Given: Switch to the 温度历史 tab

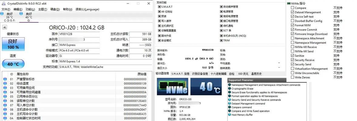Looking at the screenshot, I should click(x=256, y=74).
